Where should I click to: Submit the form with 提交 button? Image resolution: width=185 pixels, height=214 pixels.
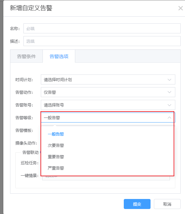coord(137,204)
